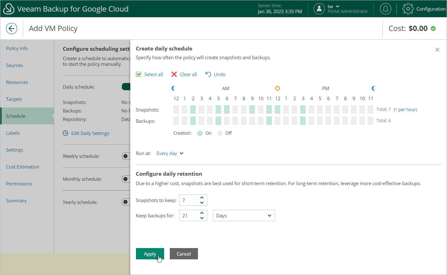Expand the tw user account menu

coord(334,6)
